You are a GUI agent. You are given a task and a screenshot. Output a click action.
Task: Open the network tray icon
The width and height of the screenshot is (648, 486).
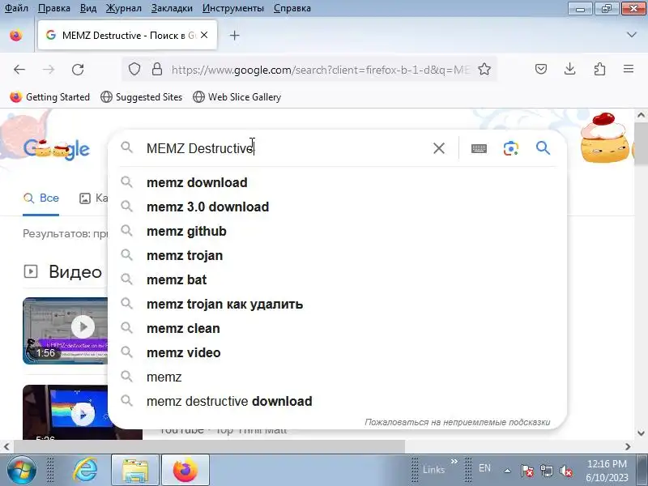(x=546, y=471)
